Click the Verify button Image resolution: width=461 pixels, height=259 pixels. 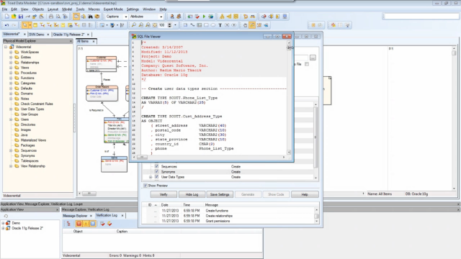[164, 194]
